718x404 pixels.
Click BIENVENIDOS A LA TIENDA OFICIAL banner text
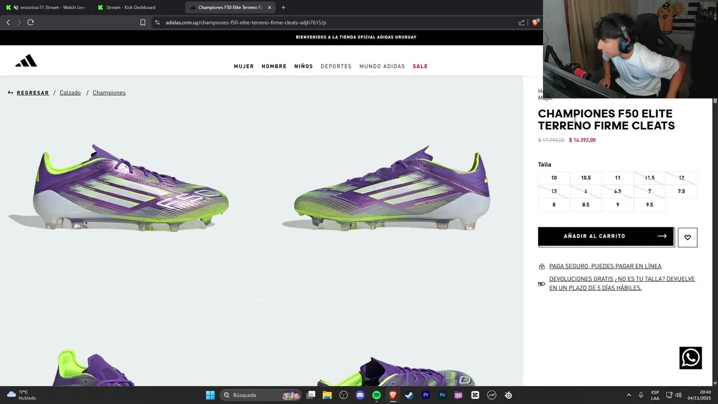tap(356, 37)
